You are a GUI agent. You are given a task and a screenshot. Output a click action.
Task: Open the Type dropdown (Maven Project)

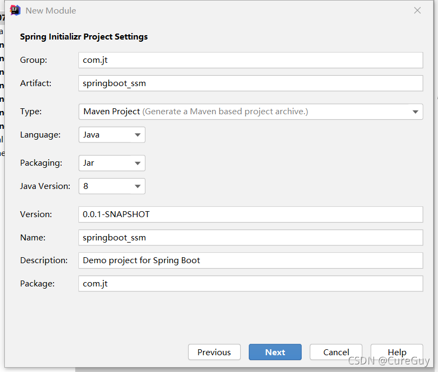pyautogui.click(x=250, y=112)
